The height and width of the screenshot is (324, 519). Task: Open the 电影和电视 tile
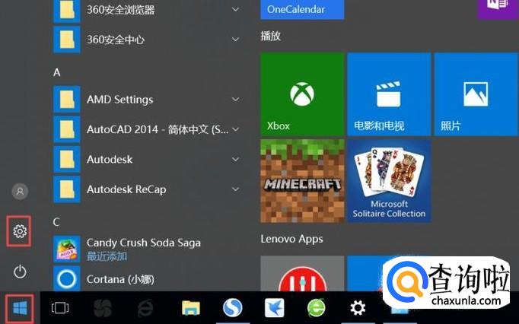tap(389, 94)
